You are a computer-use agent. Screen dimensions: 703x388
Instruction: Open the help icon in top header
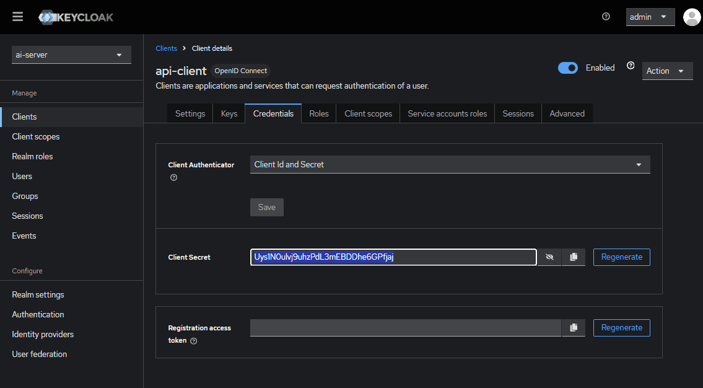click(606, 17)
